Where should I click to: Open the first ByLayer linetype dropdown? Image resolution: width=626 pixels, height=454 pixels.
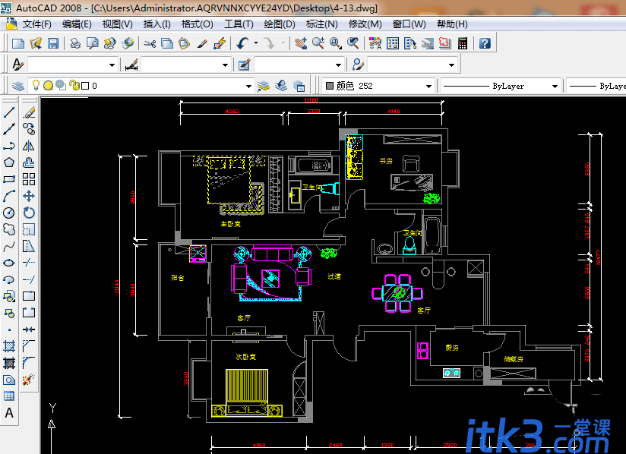click(x=555, y=87)
